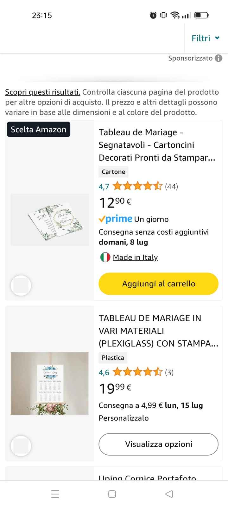Open the Scopri questi risultati link
Screen dimensions: 228x508
pos(42,92)
